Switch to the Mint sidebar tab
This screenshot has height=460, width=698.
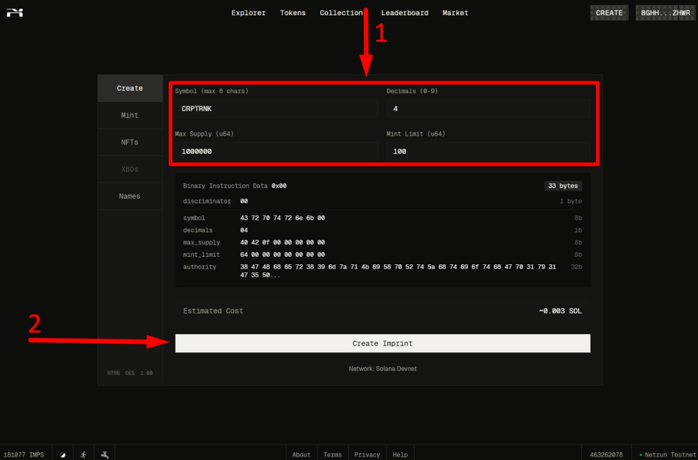(x=130, y=115)
